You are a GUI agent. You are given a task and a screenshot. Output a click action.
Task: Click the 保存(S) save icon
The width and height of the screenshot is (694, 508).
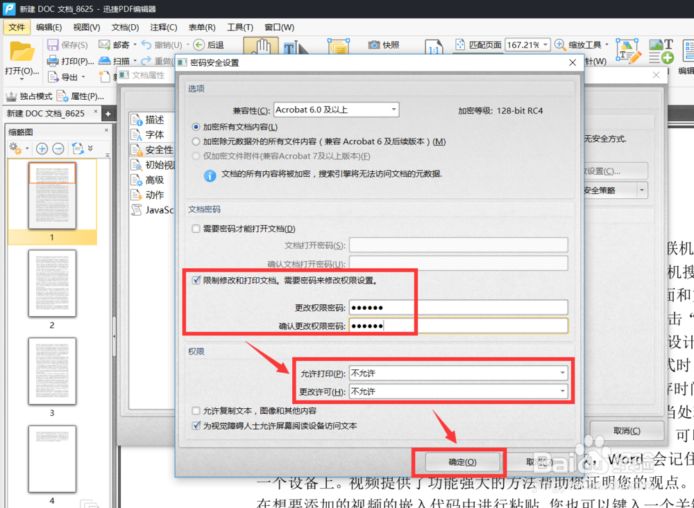tap(53, 44)
